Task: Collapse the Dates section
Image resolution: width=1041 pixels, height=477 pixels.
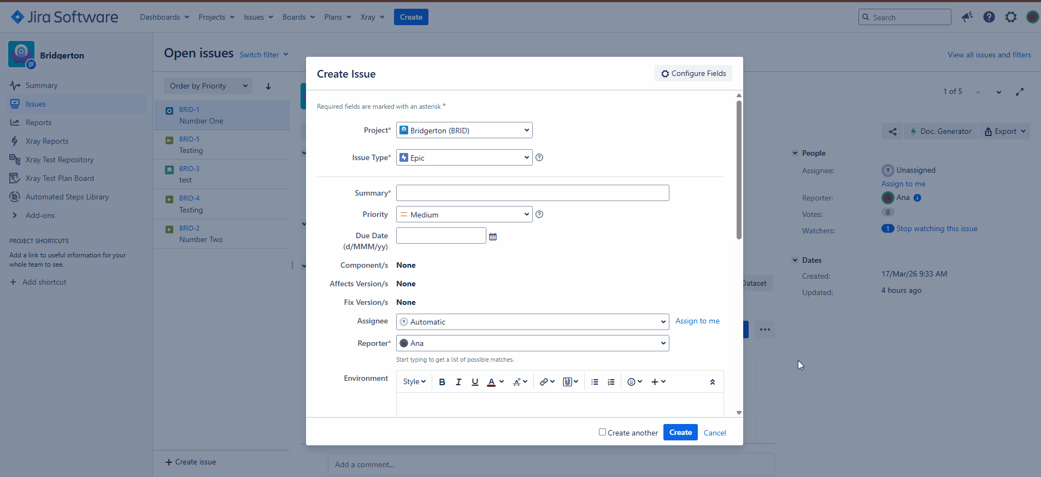Action: coord(795,260)
